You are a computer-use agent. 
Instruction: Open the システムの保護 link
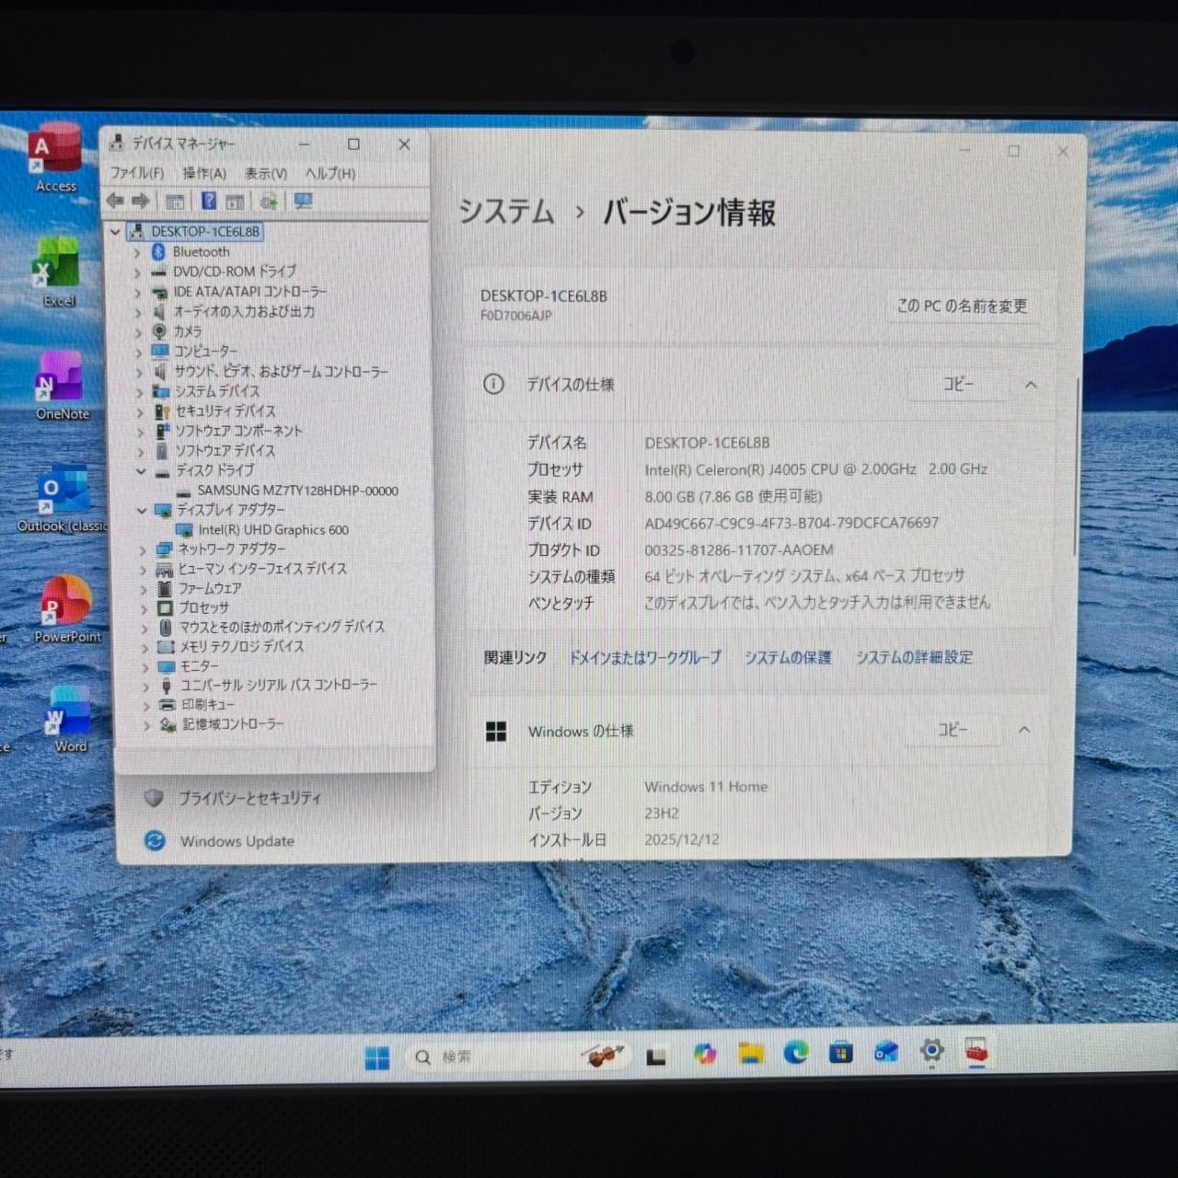pyautogui.click(x=788, y=657)
